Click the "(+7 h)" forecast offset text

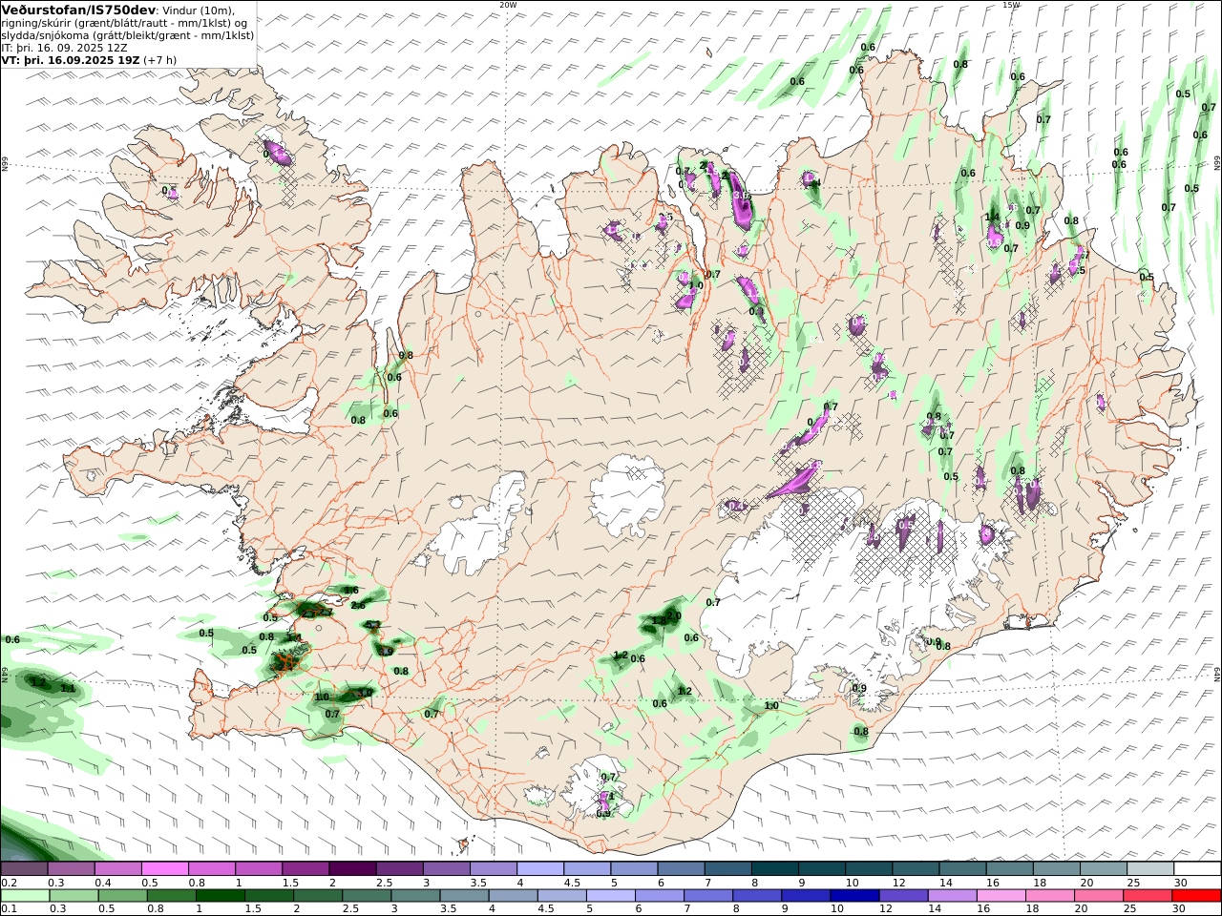160,59
